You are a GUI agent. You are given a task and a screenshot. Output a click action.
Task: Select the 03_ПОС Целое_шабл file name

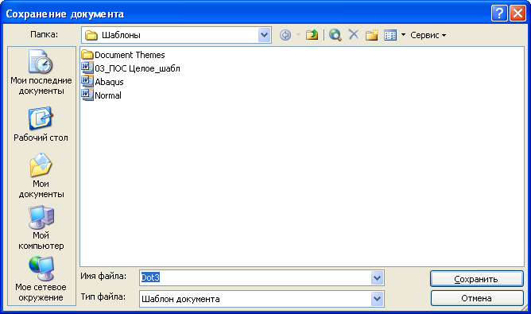point(138,68)
